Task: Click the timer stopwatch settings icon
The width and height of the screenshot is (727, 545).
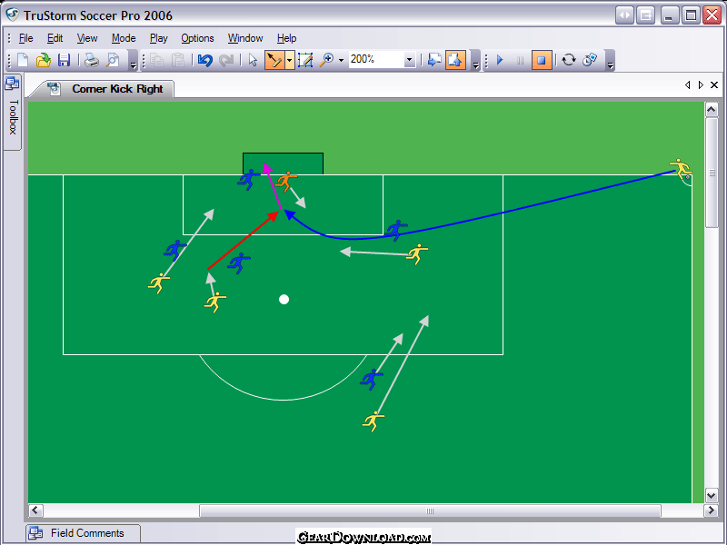Action: 590,60
